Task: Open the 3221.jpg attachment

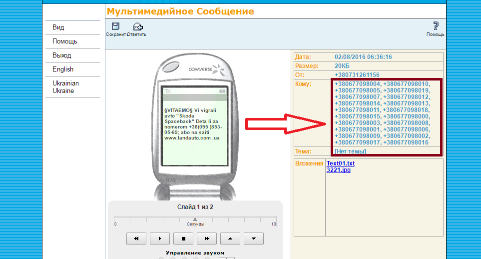Action: (339, 170)
